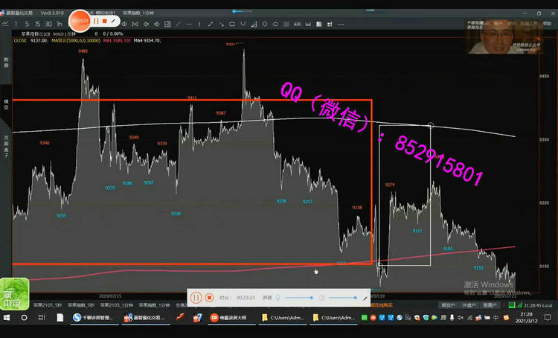
Task: Click the 闽中投 green logo widget
Action: (14, 293)
